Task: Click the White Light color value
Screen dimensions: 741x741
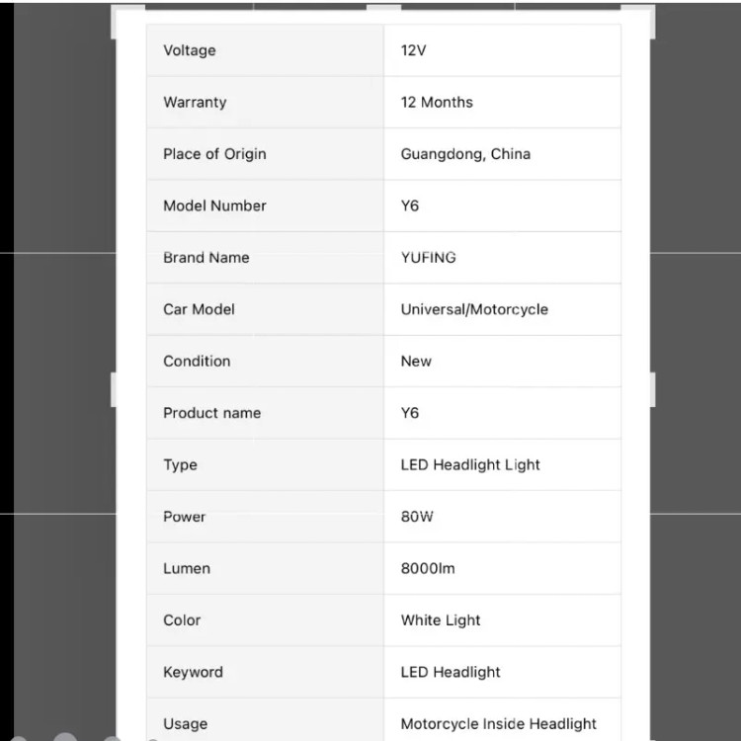Action: click(441, 620)
